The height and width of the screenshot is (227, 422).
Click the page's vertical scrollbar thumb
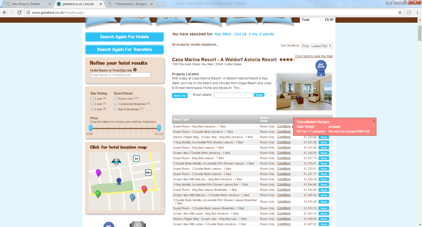coord(420,33)
